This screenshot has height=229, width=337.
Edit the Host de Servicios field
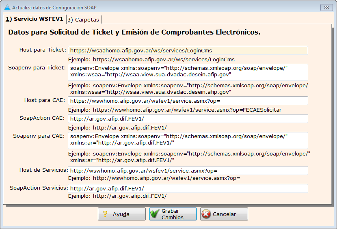[188, 171]
